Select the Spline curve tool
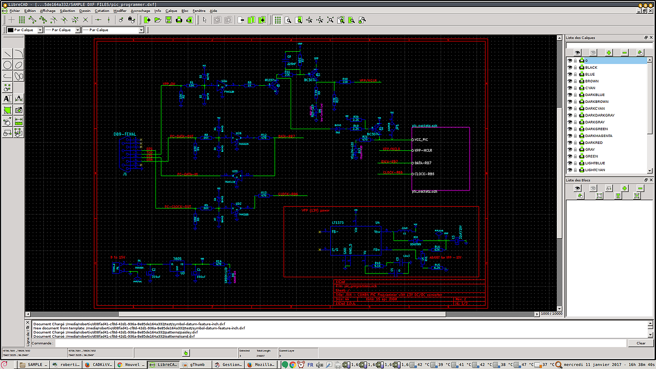Screen dimensions: 656x369 [18, 76]
